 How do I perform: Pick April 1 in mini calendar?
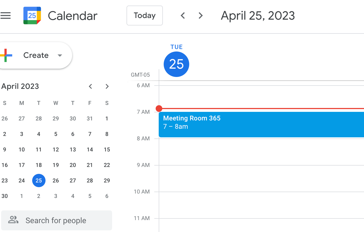107,118
